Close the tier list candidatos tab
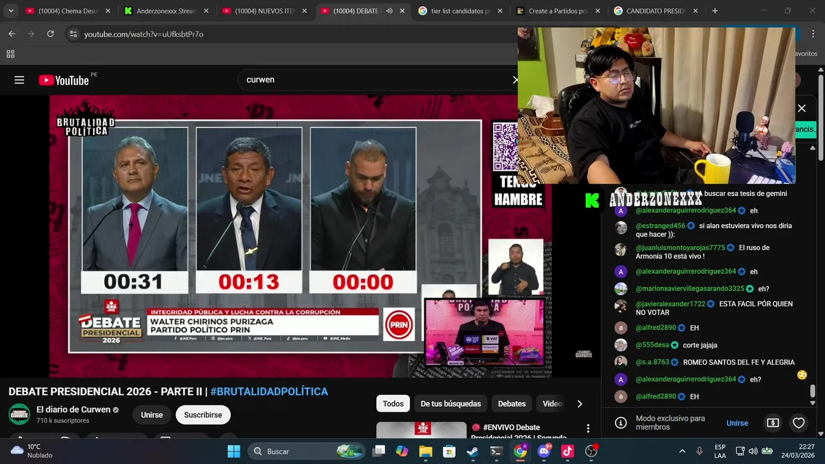Image resolution: width=825 pixels, height=464 pixels. (x=500, y=11)
